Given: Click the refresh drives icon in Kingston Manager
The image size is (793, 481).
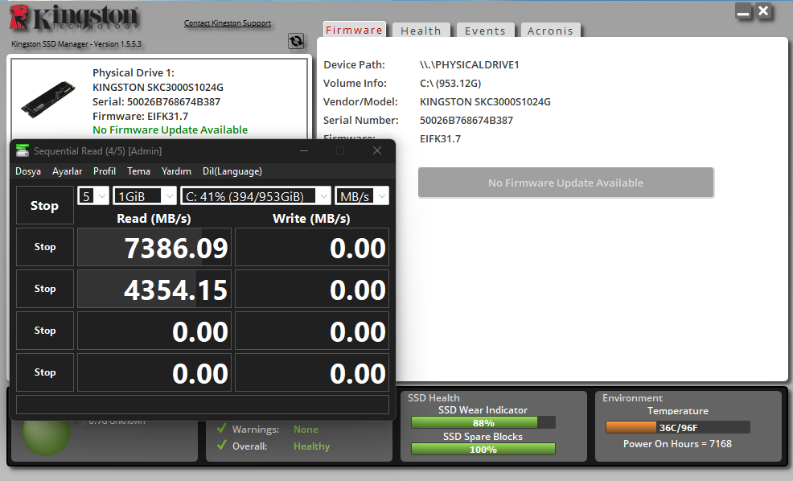Looking at the screenshot, I should [296, 41].
